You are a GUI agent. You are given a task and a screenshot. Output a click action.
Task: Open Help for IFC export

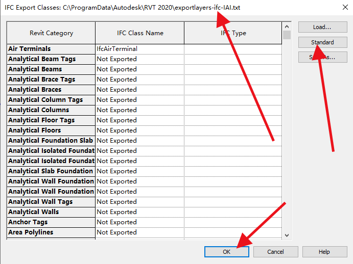coord(324,252)
